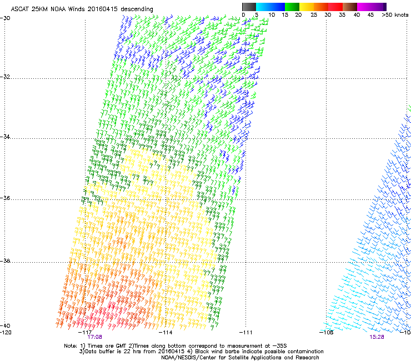411x361 pixels.
Task: Click the -36 latitude axis label
Action: click(x=5, y=198)
